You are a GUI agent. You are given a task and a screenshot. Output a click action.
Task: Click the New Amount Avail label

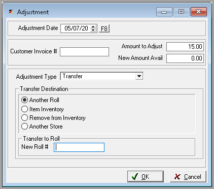point(140,58)
